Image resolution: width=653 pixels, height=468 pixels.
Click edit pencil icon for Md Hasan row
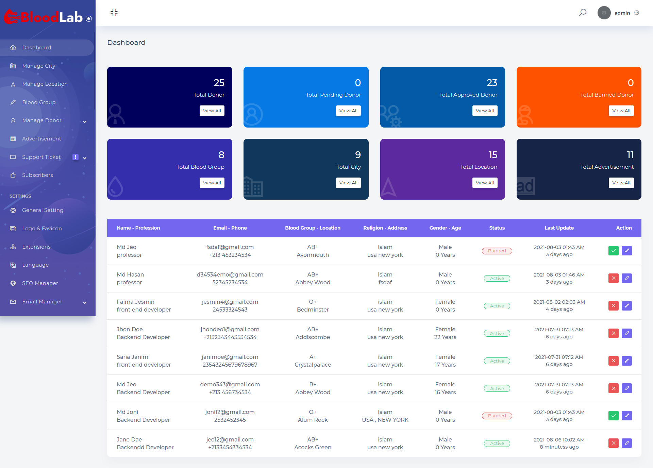click(x=626, y=278)
